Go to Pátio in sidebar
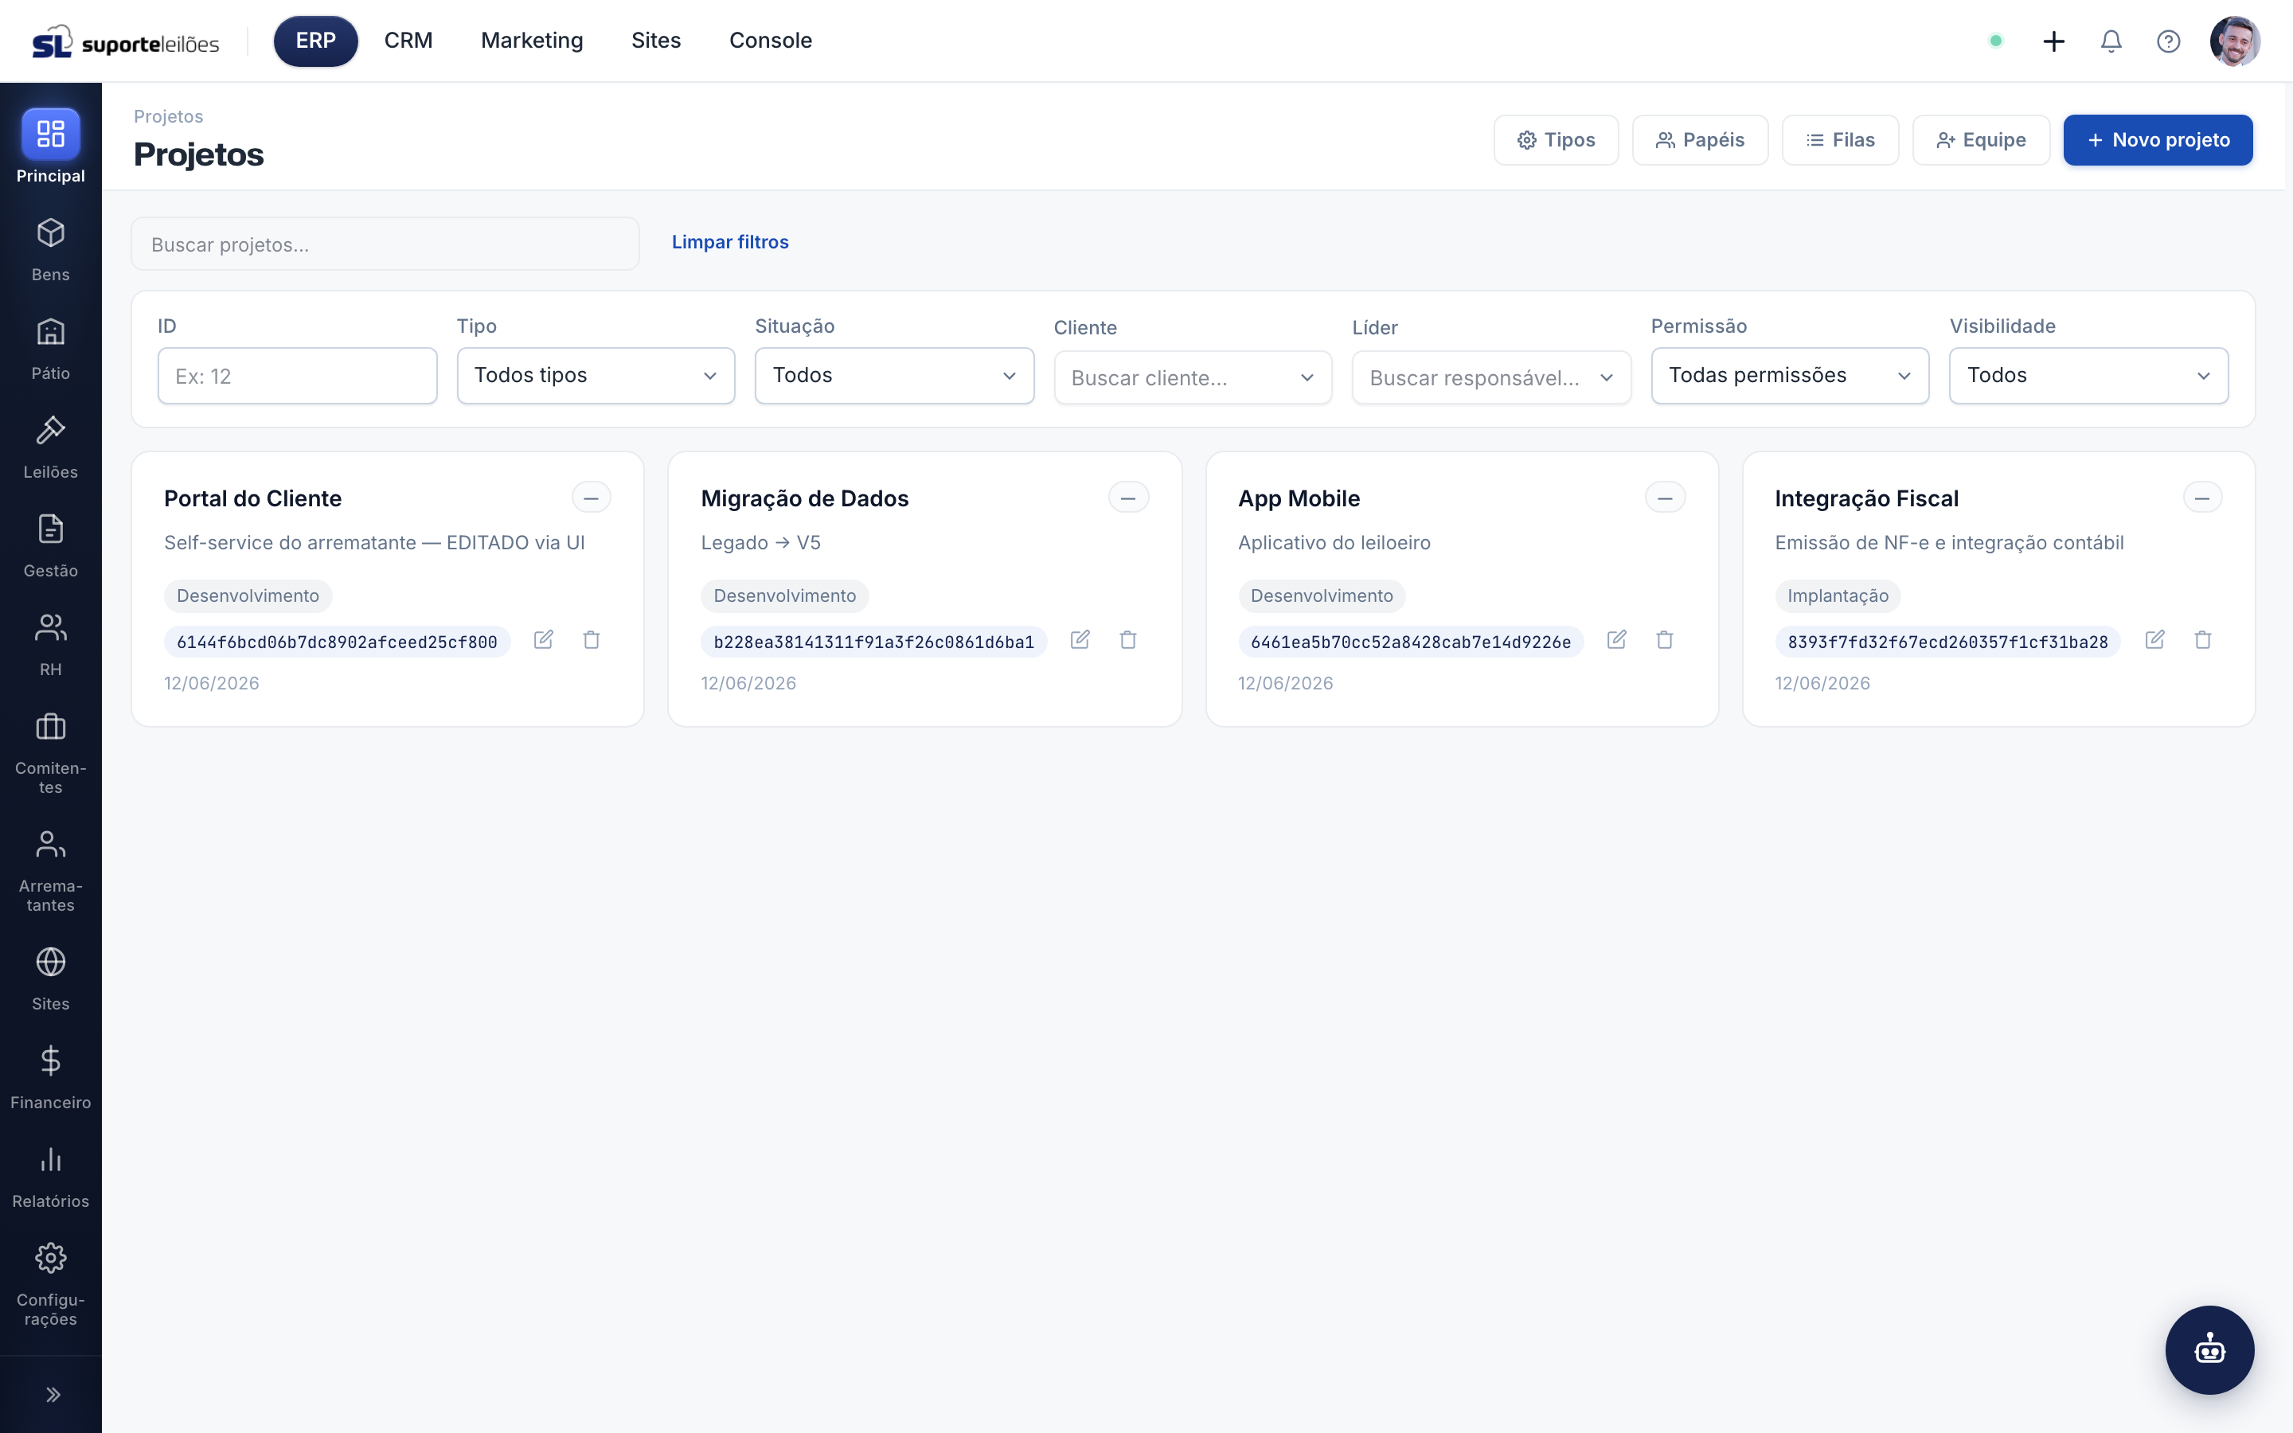 (50, 349)
